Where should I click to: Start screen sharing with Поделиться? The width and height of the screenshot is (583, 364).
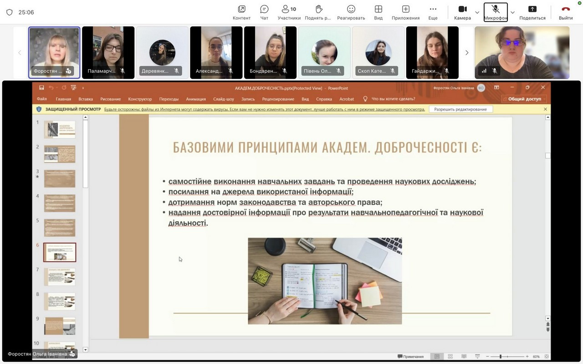tap(532, 12)
